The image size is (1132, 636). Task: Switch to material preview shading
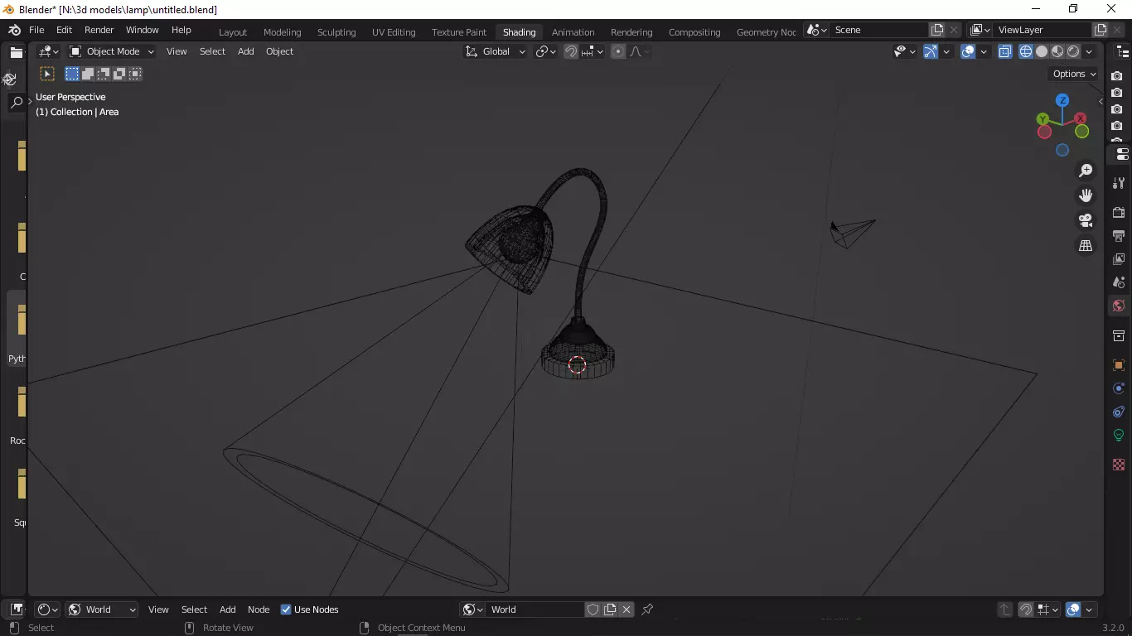pyautogui.click(x=1057, y=51)
